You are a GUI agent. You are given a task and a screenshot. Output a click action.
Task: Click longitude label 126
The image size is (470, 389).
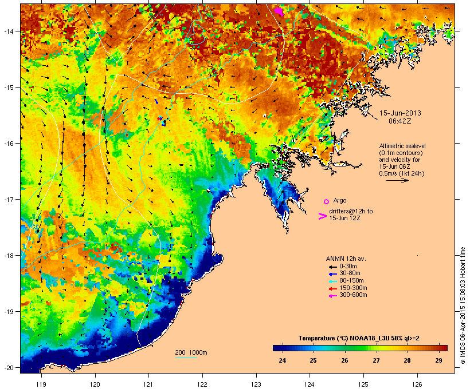coord(417,384)
